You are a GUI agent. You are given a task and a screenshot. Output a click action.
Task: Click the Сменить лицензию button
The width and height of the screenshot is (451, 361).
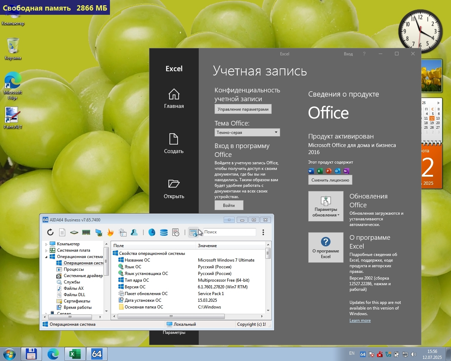pos(330,180)
